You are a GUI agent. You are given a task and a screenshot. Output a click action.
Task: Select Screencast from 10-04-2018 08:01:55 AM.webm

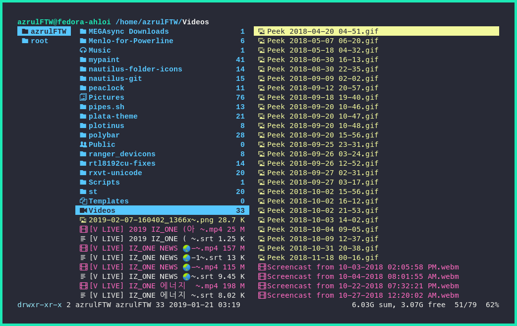(376, 276)
